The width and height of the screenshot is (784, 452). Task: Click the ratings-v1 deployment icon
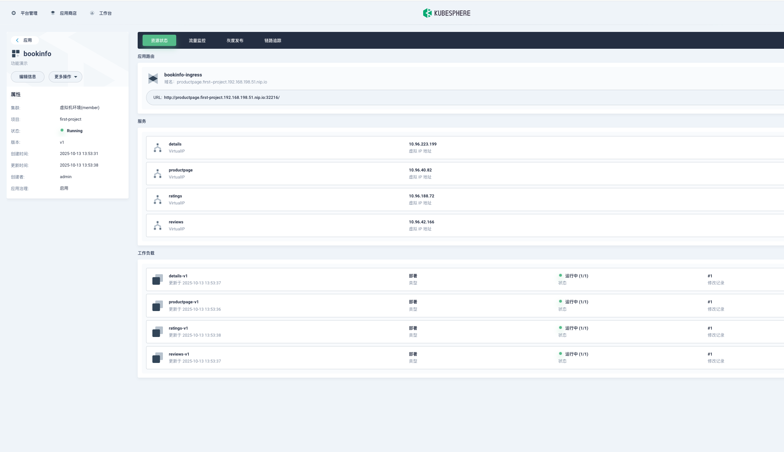158,332
